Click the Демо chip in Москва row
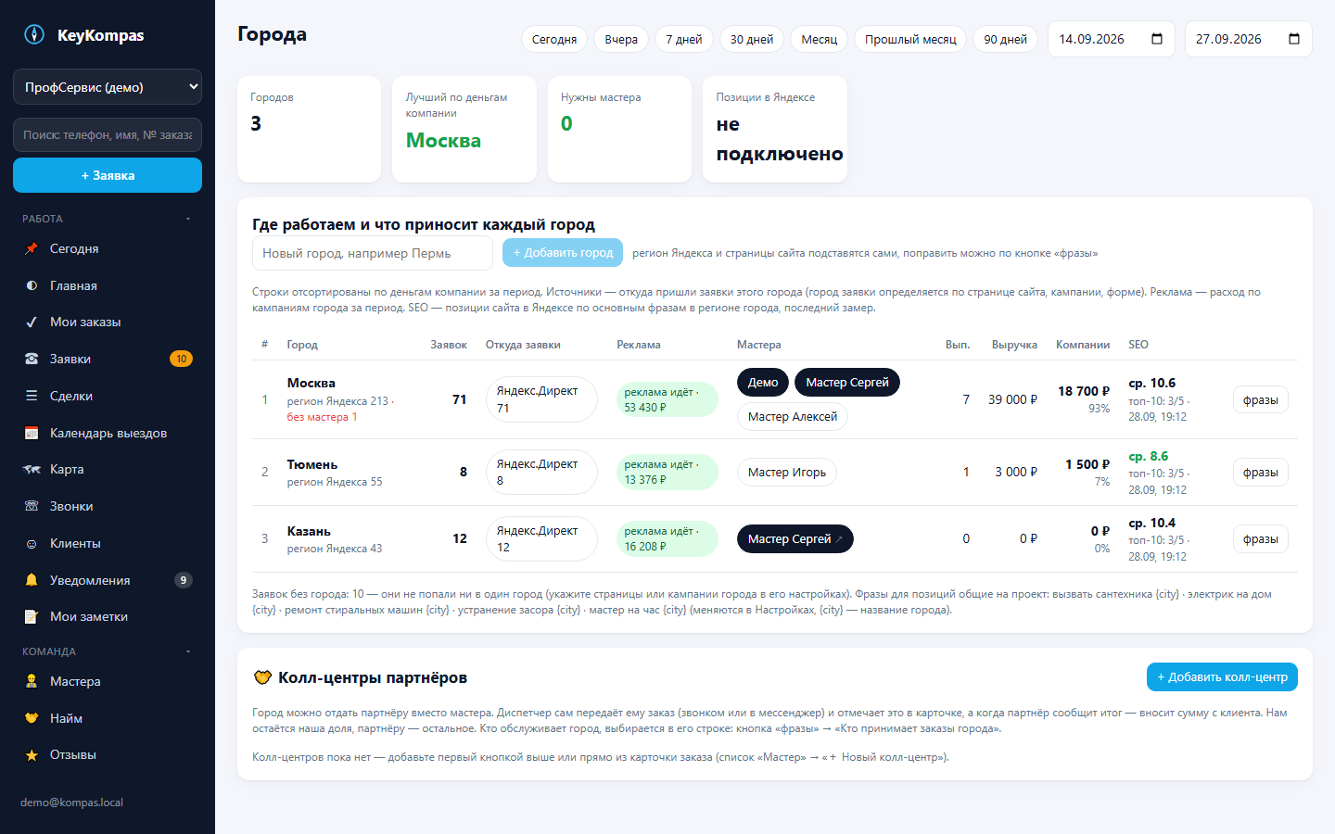The height and width of the screenshot is (834, 1335). (x=763, y=382)
